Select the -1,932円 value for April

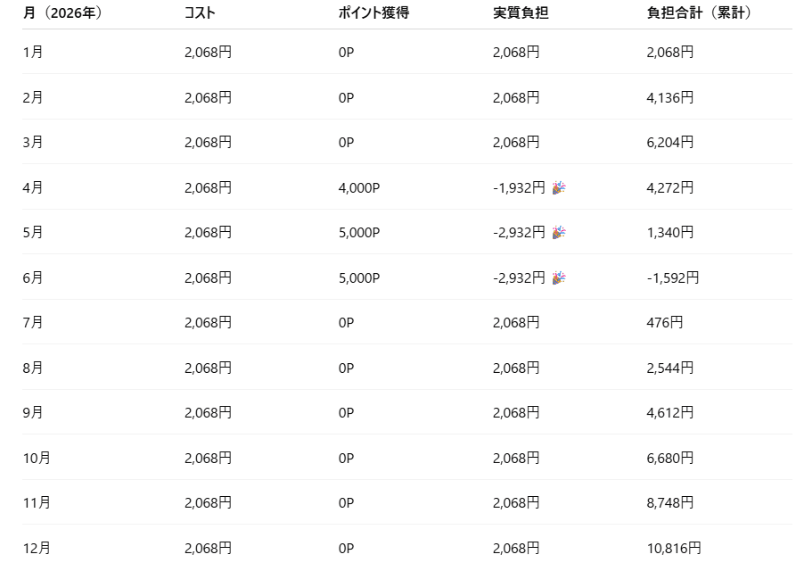[518, 187]
